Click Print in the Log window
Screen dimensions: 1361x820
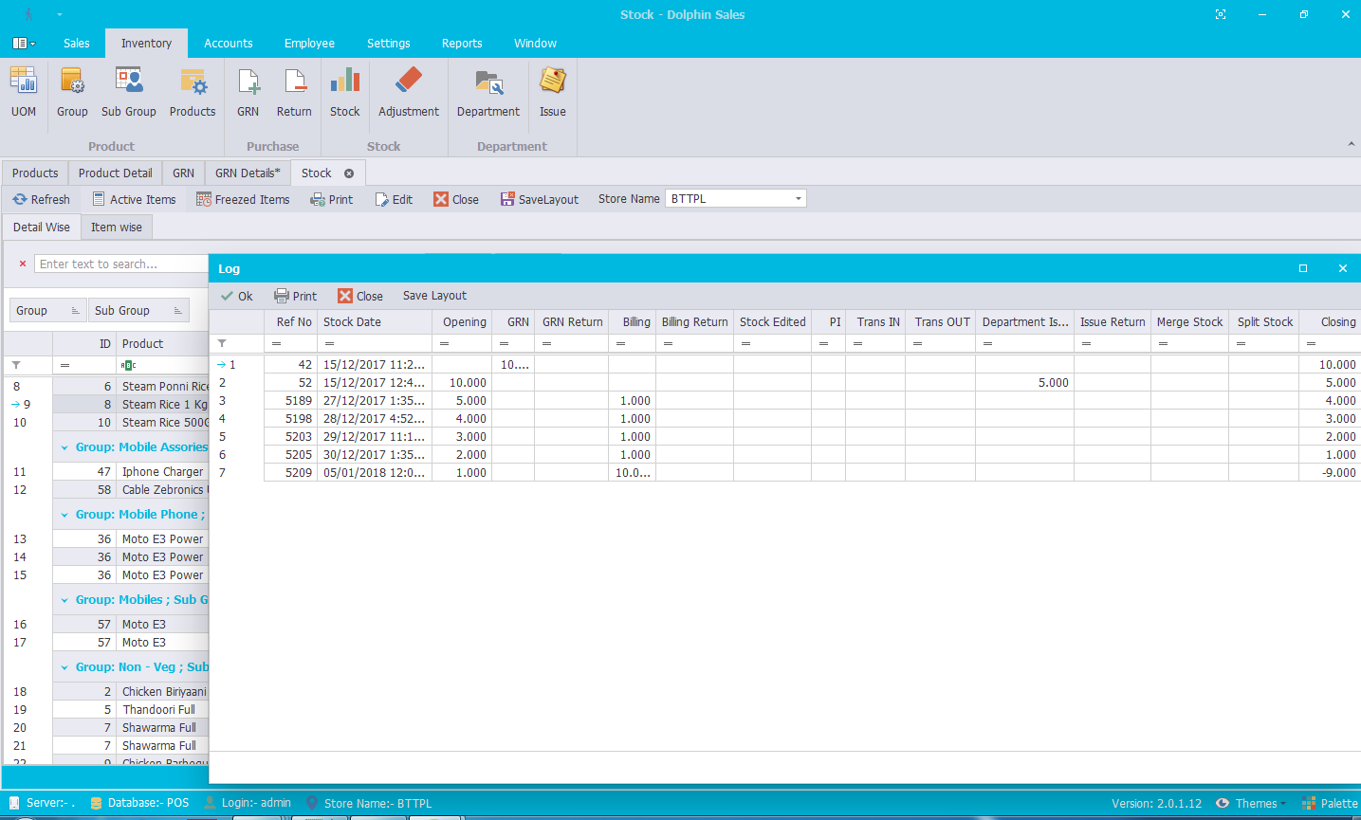(295, 296)
